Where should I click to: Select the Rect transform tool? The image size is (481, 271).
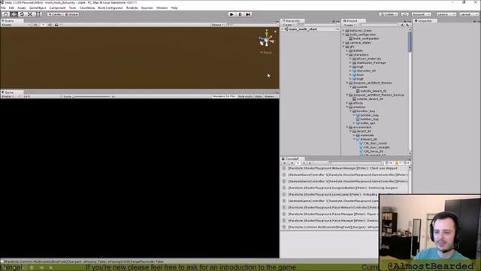[x=38, y=14]
